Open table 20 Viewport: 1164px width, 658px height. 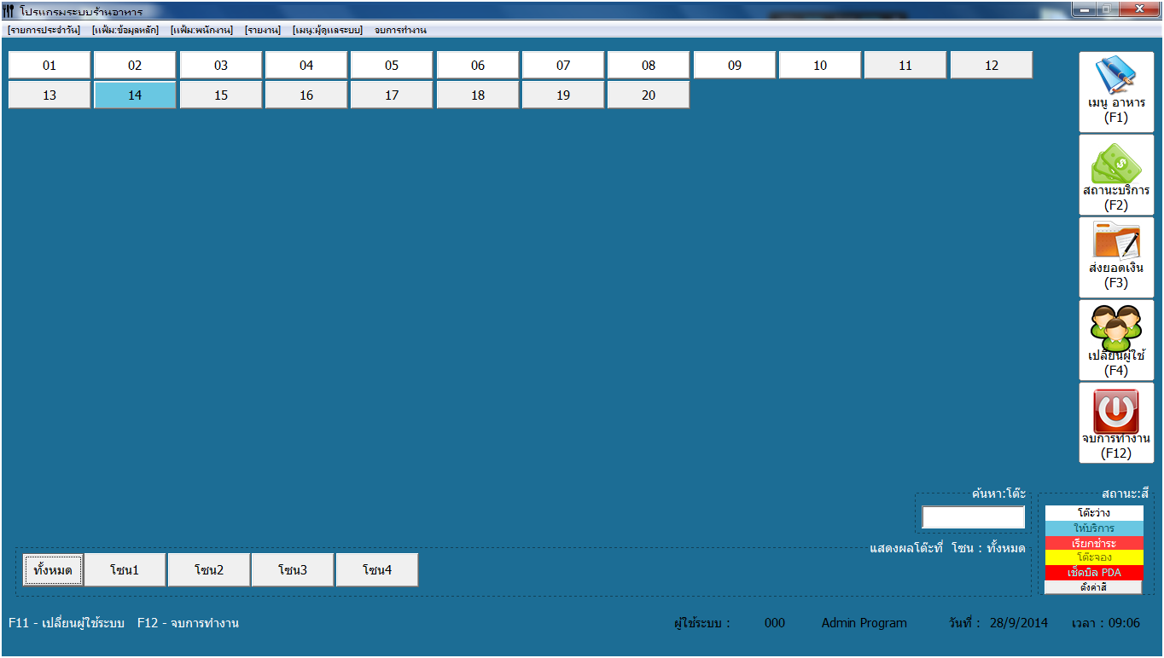649,95
